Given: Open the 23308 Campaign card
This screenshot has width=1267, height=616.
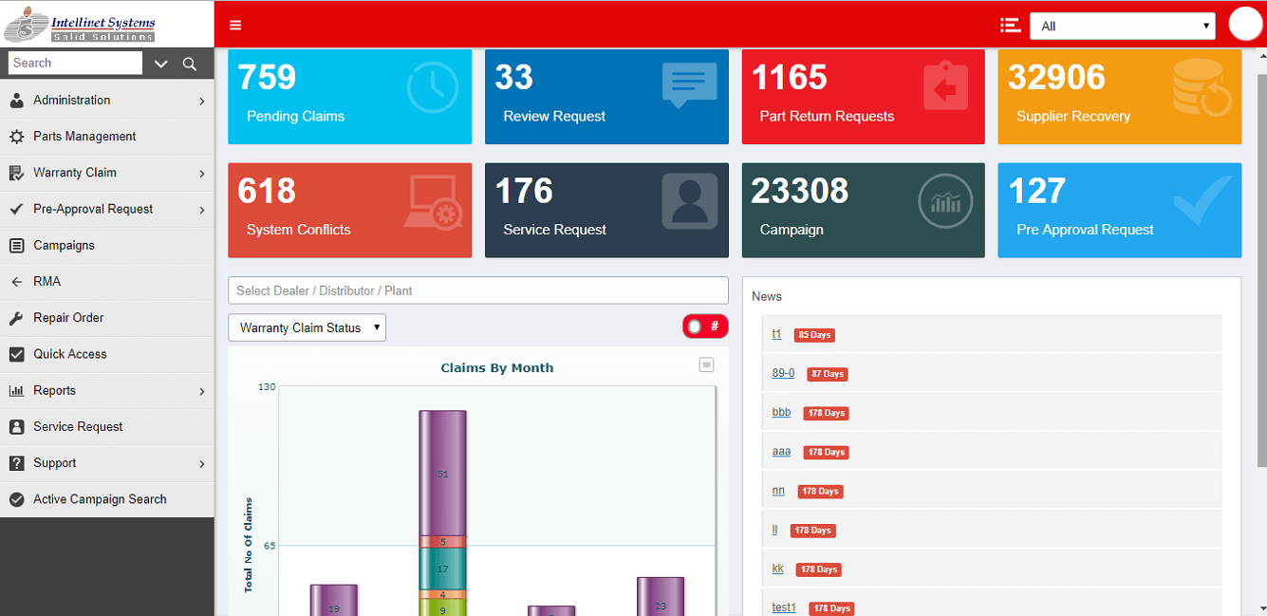Looking at the screenshot, I should point(863,210).
